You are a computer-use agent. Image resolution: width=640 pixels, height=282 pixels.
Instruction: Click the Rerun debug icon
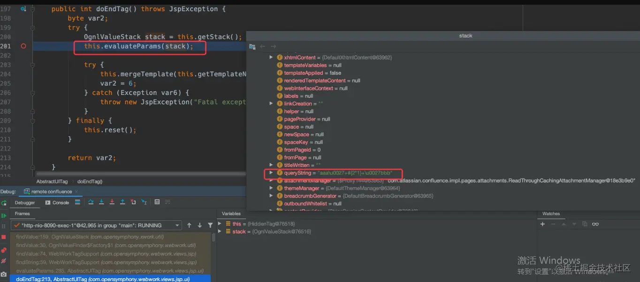point(4,203)
